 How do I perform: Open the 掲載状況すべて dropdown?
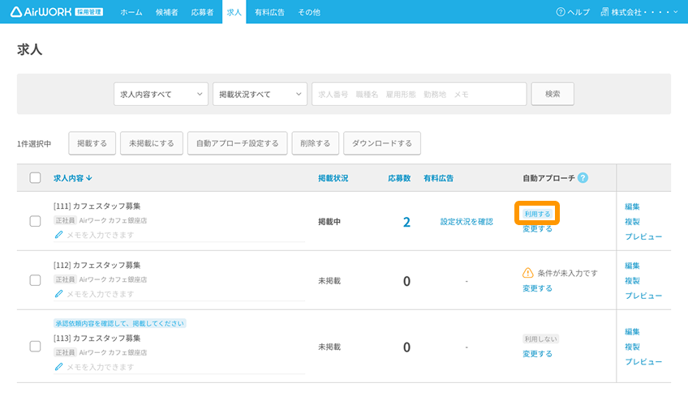[x=260, y=94]
